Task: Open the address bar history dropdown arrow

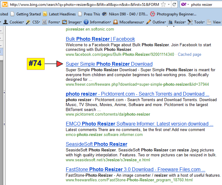Action: [169, 5]
